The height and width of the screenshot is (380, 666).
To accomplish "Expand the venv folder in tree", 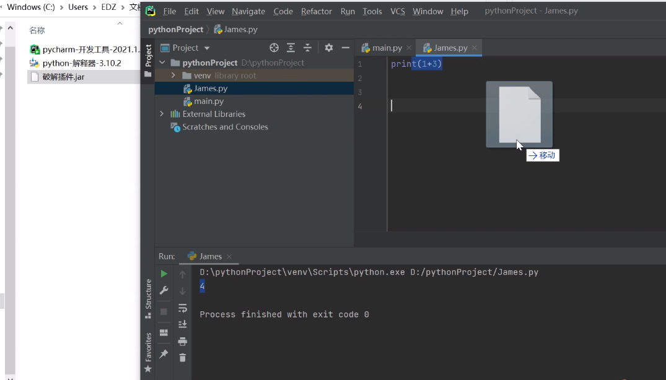I will [x=173, y=76].
